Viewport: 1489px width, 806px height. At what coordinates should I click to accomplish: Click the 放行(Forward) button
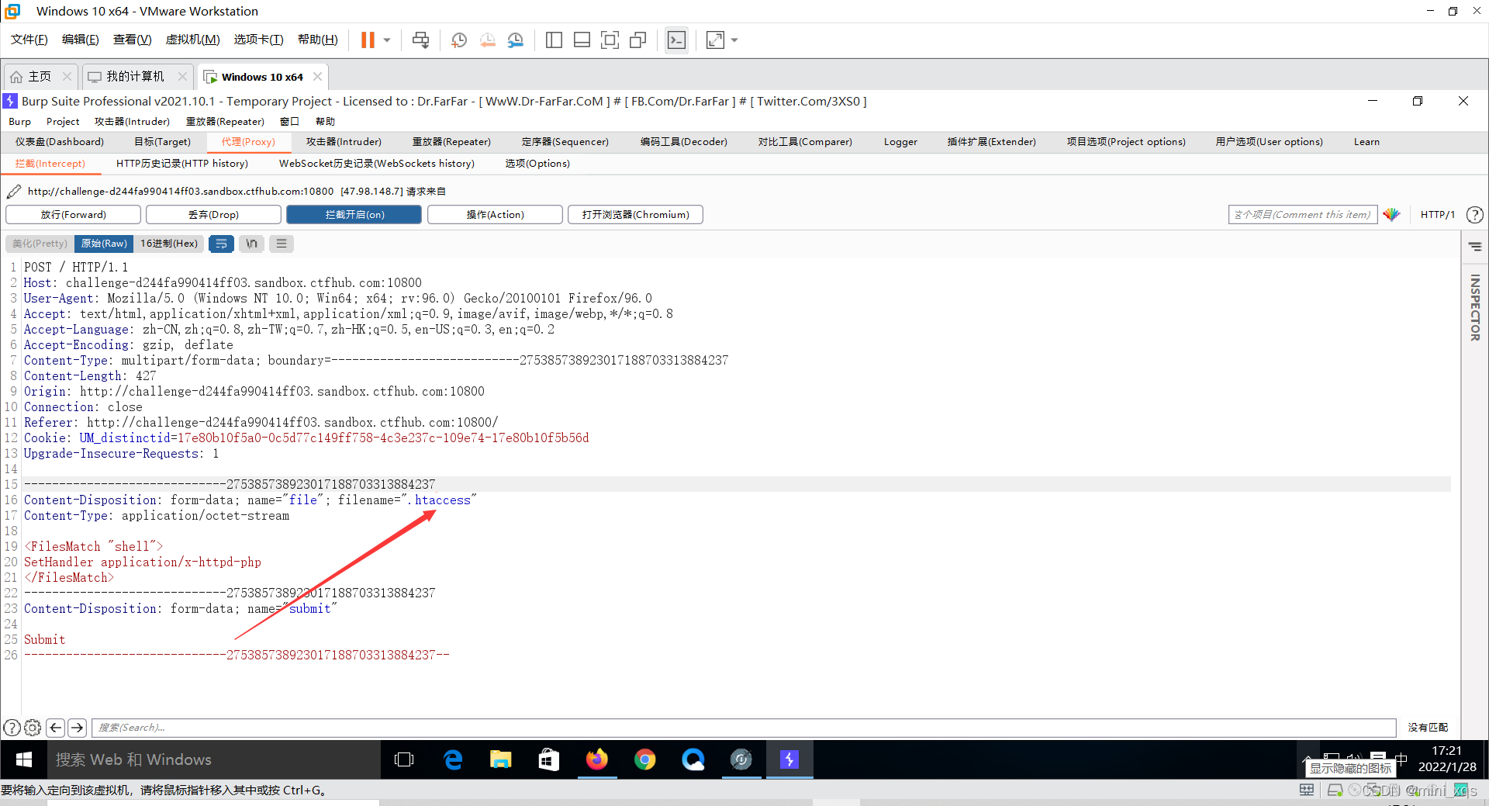pos(73,214)
